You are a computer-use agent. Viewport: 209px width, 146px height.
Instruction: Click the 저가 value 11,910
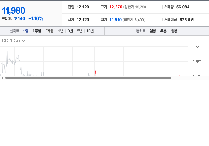(116, 20)
